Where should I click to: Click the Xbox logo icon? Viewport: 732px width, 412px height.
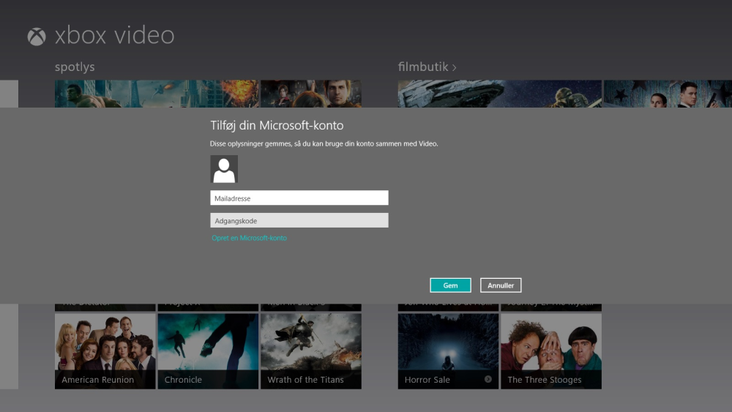point(36,37)
